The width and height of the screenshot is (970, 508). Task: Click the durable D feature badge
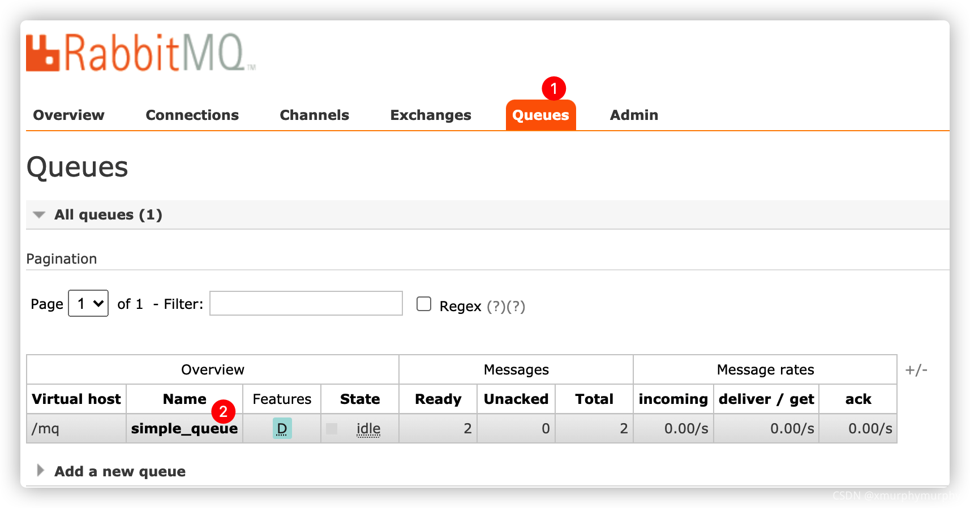(x=282, y=428)
